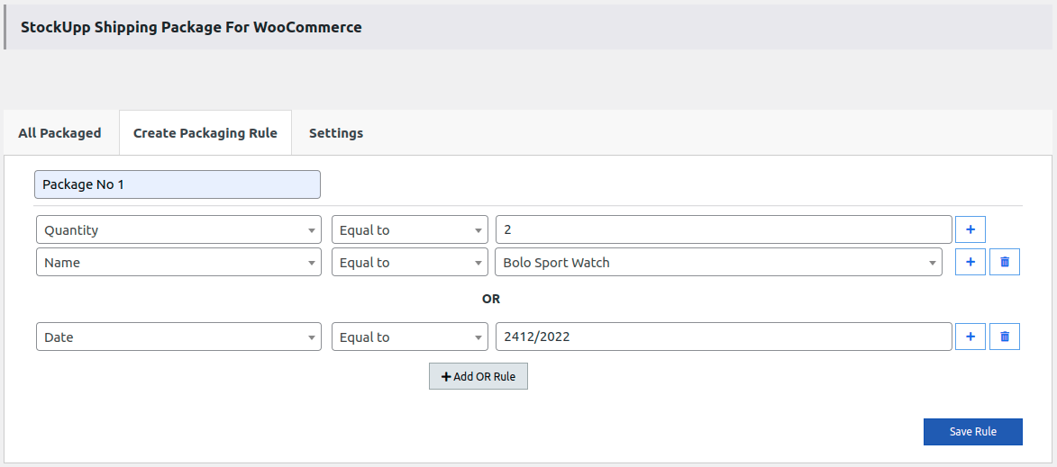
Task: Open the Name field type dropdown
Action: pyautogui.click(x=178, y=263)
